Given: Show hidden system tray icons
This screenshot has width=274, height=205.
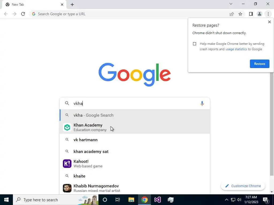Looking at the screenshot, I should pos(226,200).
